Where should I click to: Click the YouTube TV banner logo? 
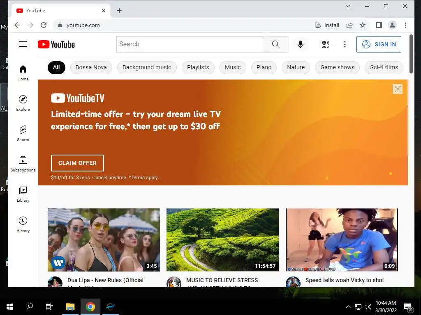point(78,98)
